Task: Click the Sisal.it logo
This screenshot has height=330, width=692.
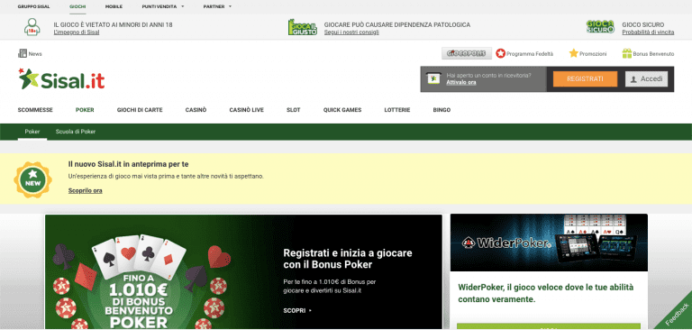Action: point(61,79)
